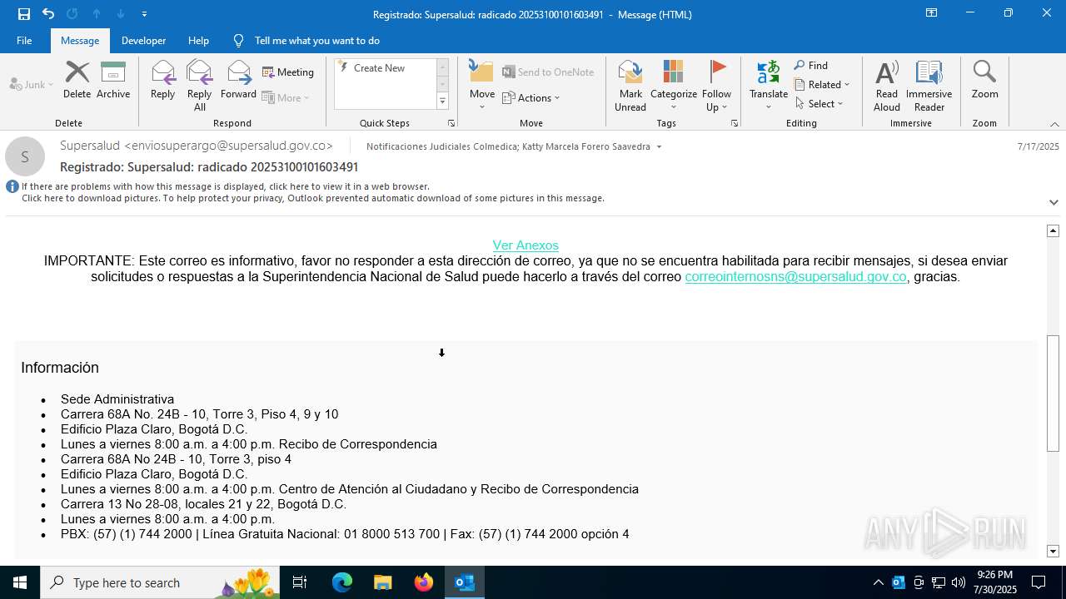The image size is (1066, 599).
Task: Click the line 'Edificio Plaza Claro, Bogotá D.C.' first occurrence
Action: click(154, 429)
